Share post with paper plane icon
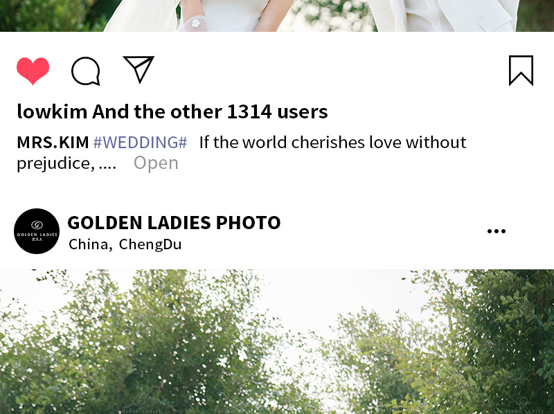The width and height of the screenshot is (554, 414). tap(139, 69)
